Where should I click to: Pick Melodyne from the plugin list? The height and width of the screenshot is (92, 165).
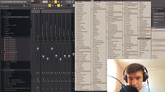[x=126, y=56]
